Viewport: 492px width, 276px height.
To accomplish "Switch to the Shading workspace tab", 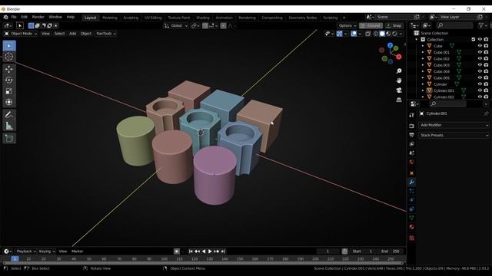I will click(x=203, y=18).
